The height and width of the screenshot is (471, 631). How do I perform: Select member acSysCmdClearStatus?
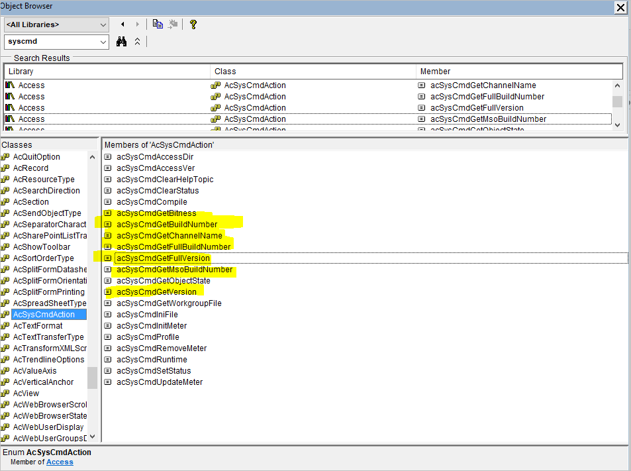point(158,191)
